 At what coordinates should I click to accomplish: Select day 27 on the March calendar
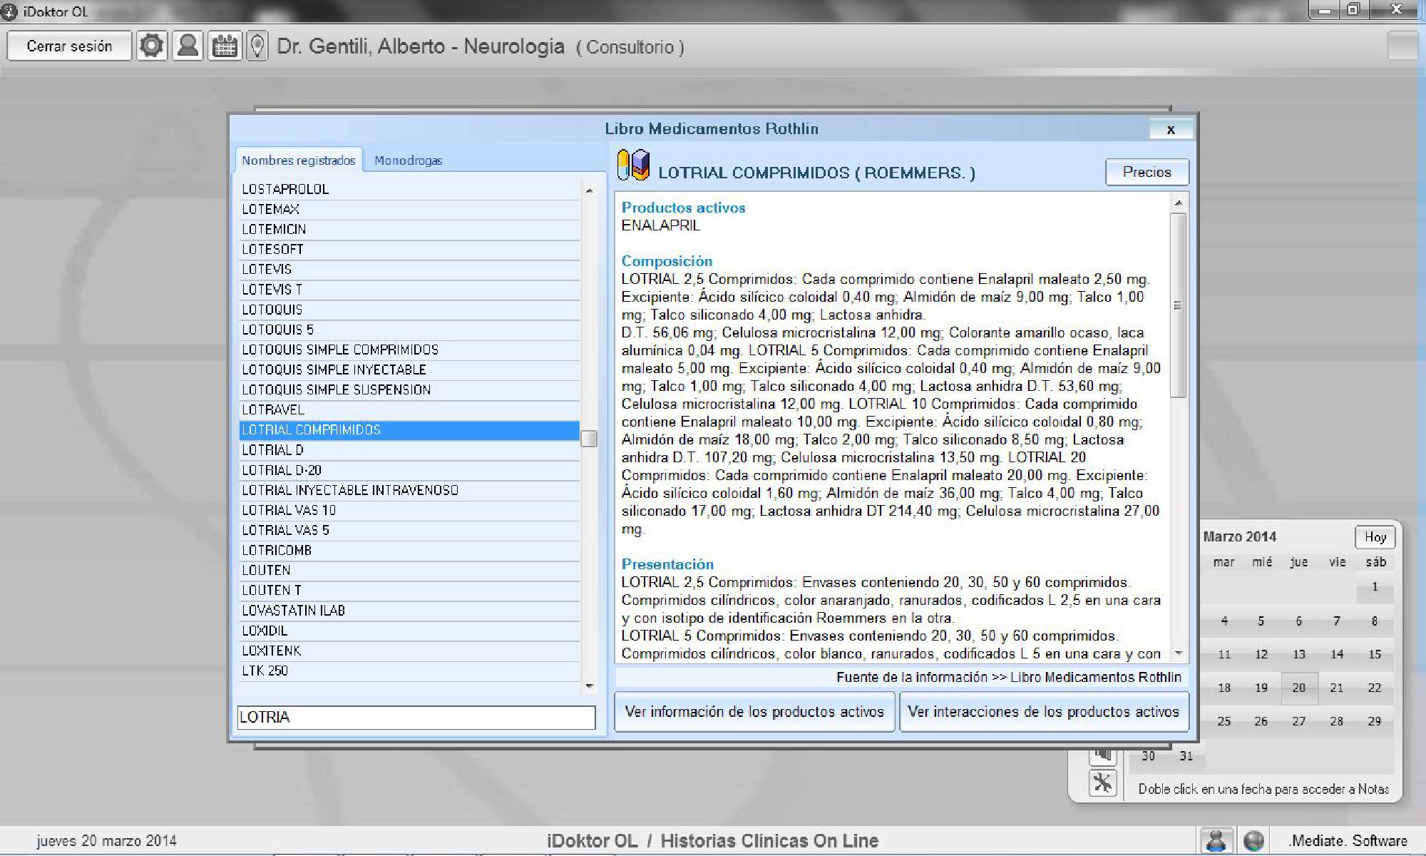pyautogui.click(x=1299, y=721)
